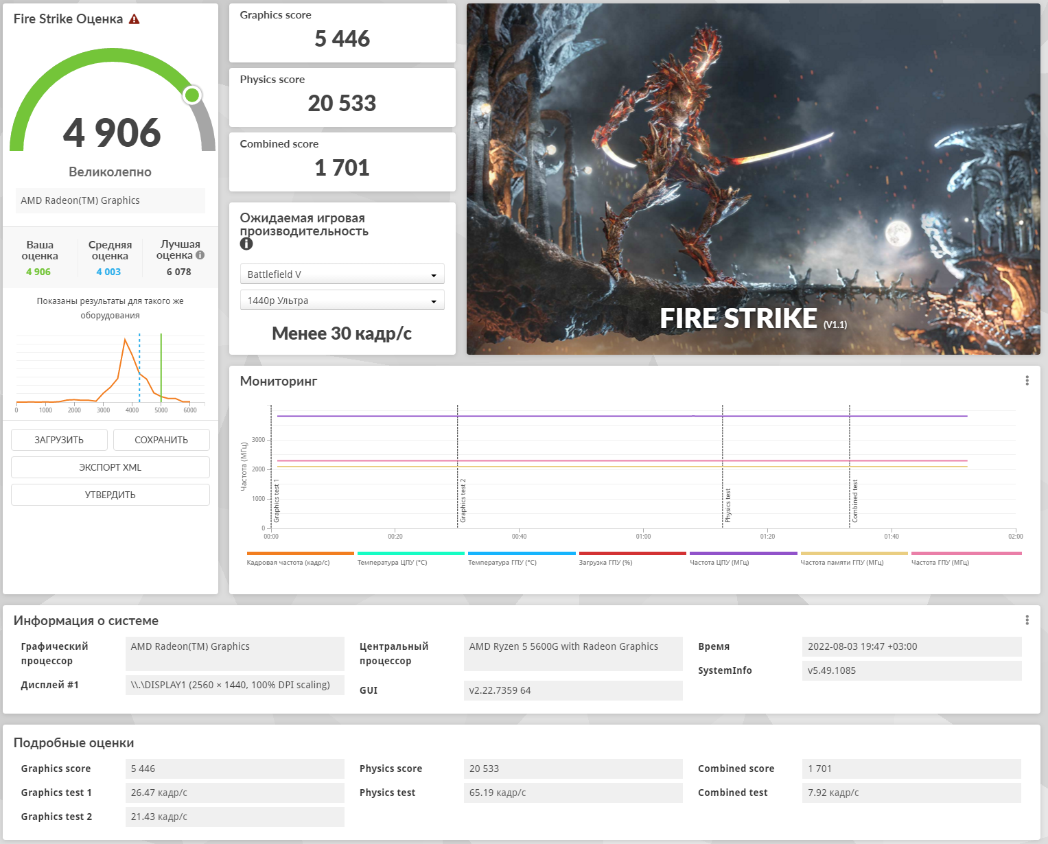Click the Великолепно rating label

coord(110,172)
